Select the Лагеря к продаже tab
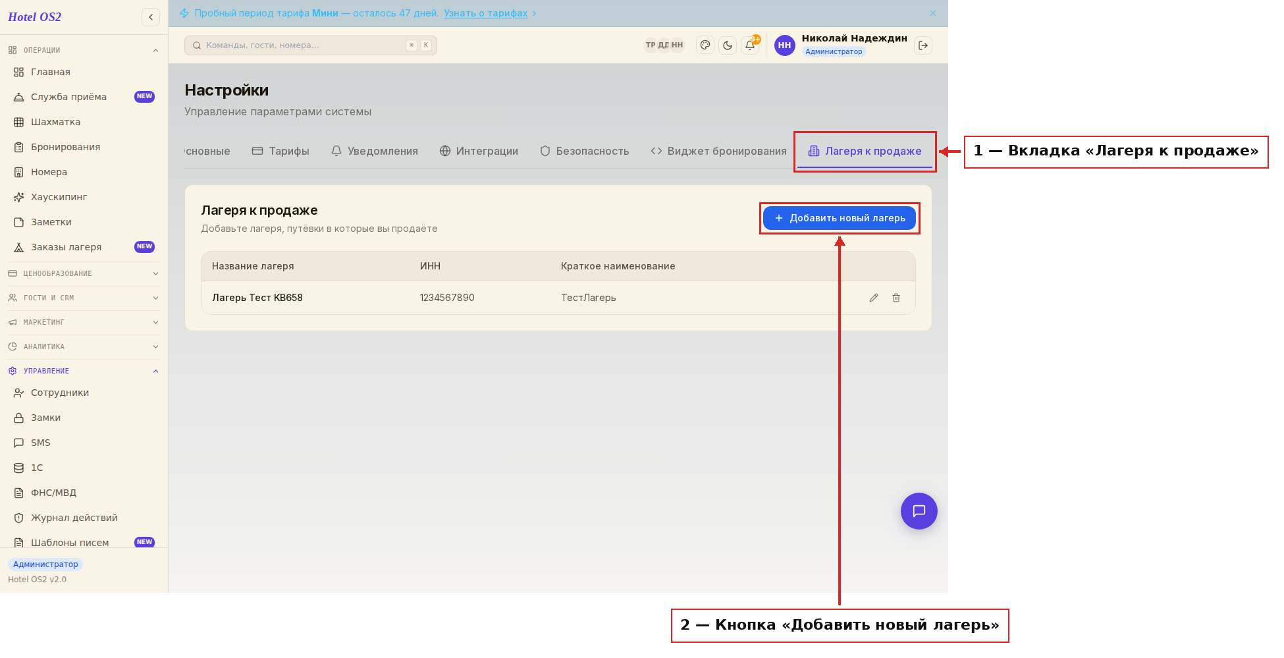 coord(865,151)
